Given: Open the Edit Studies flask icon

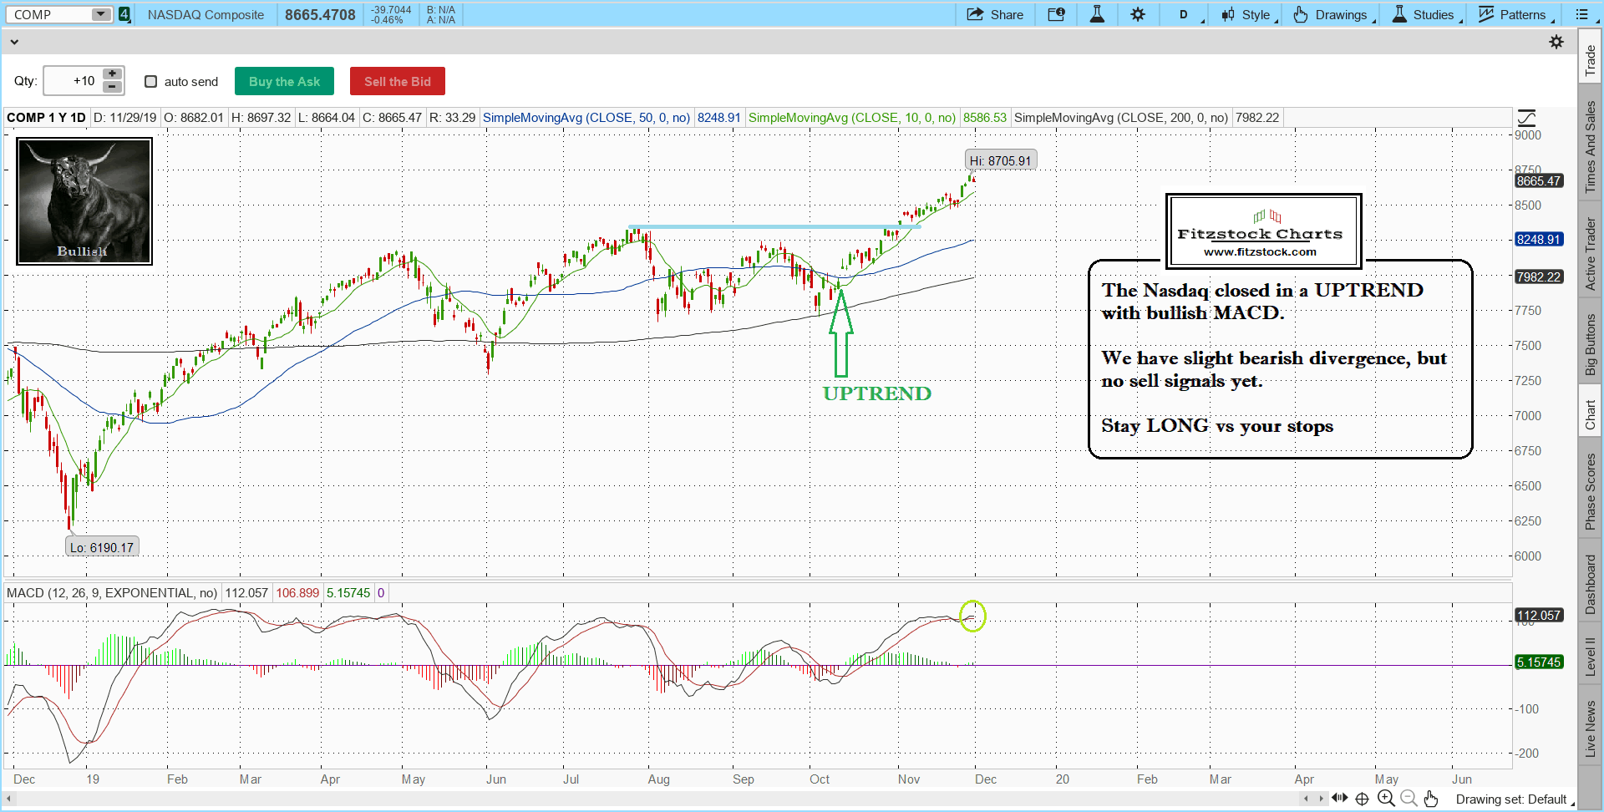Looking at the screenshot, I should tap(1097, 14).
